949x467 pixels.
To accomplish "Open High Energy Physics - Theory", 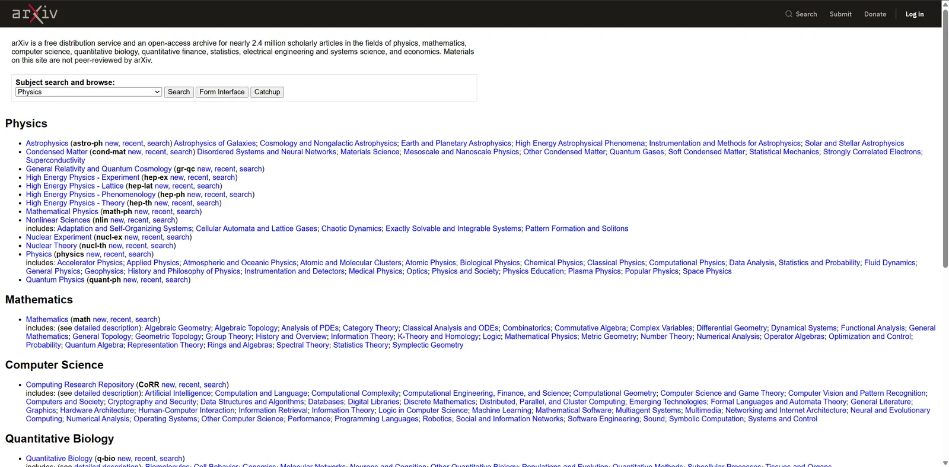I will click(75, 203).
